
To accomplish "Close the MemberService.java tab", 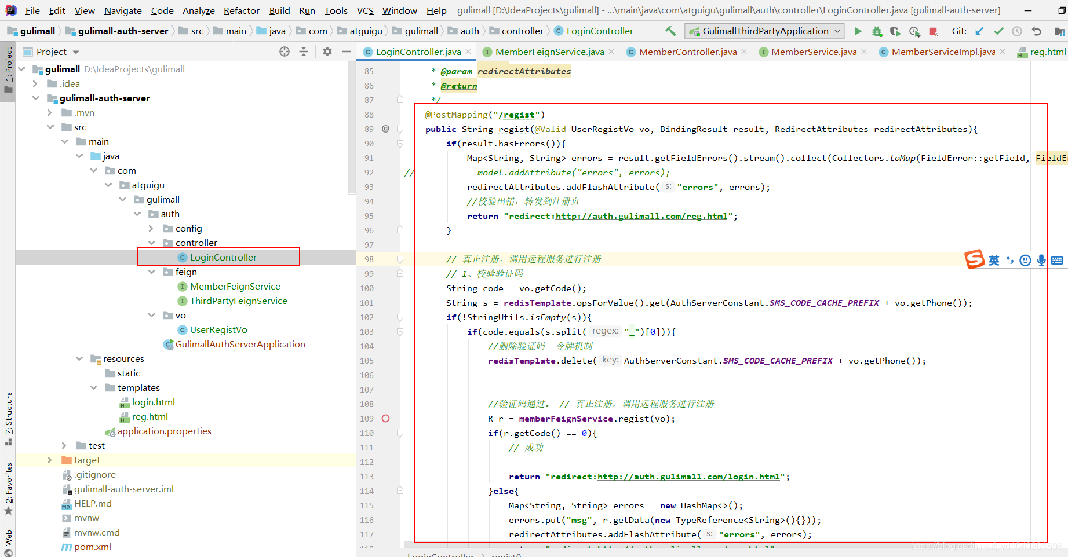I will pyautogui.click(x=864, y=52).
